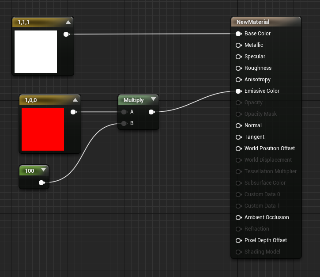
Task: Select the white 1,1,1 color preview
Action: tap(36, 52)
